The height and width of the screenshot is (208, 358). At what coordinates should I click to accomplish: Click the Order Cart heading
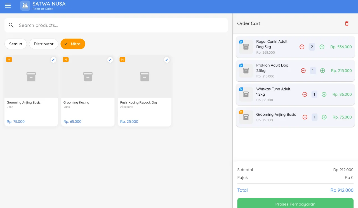(x=249, y=23)
